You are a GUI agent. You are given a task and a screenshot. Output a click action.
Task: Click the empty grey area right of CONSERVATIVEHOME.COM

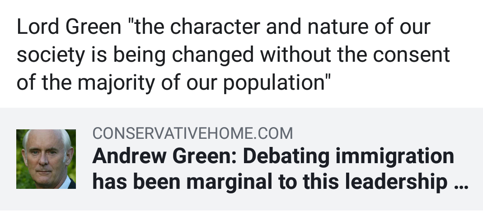click(384, 133)
